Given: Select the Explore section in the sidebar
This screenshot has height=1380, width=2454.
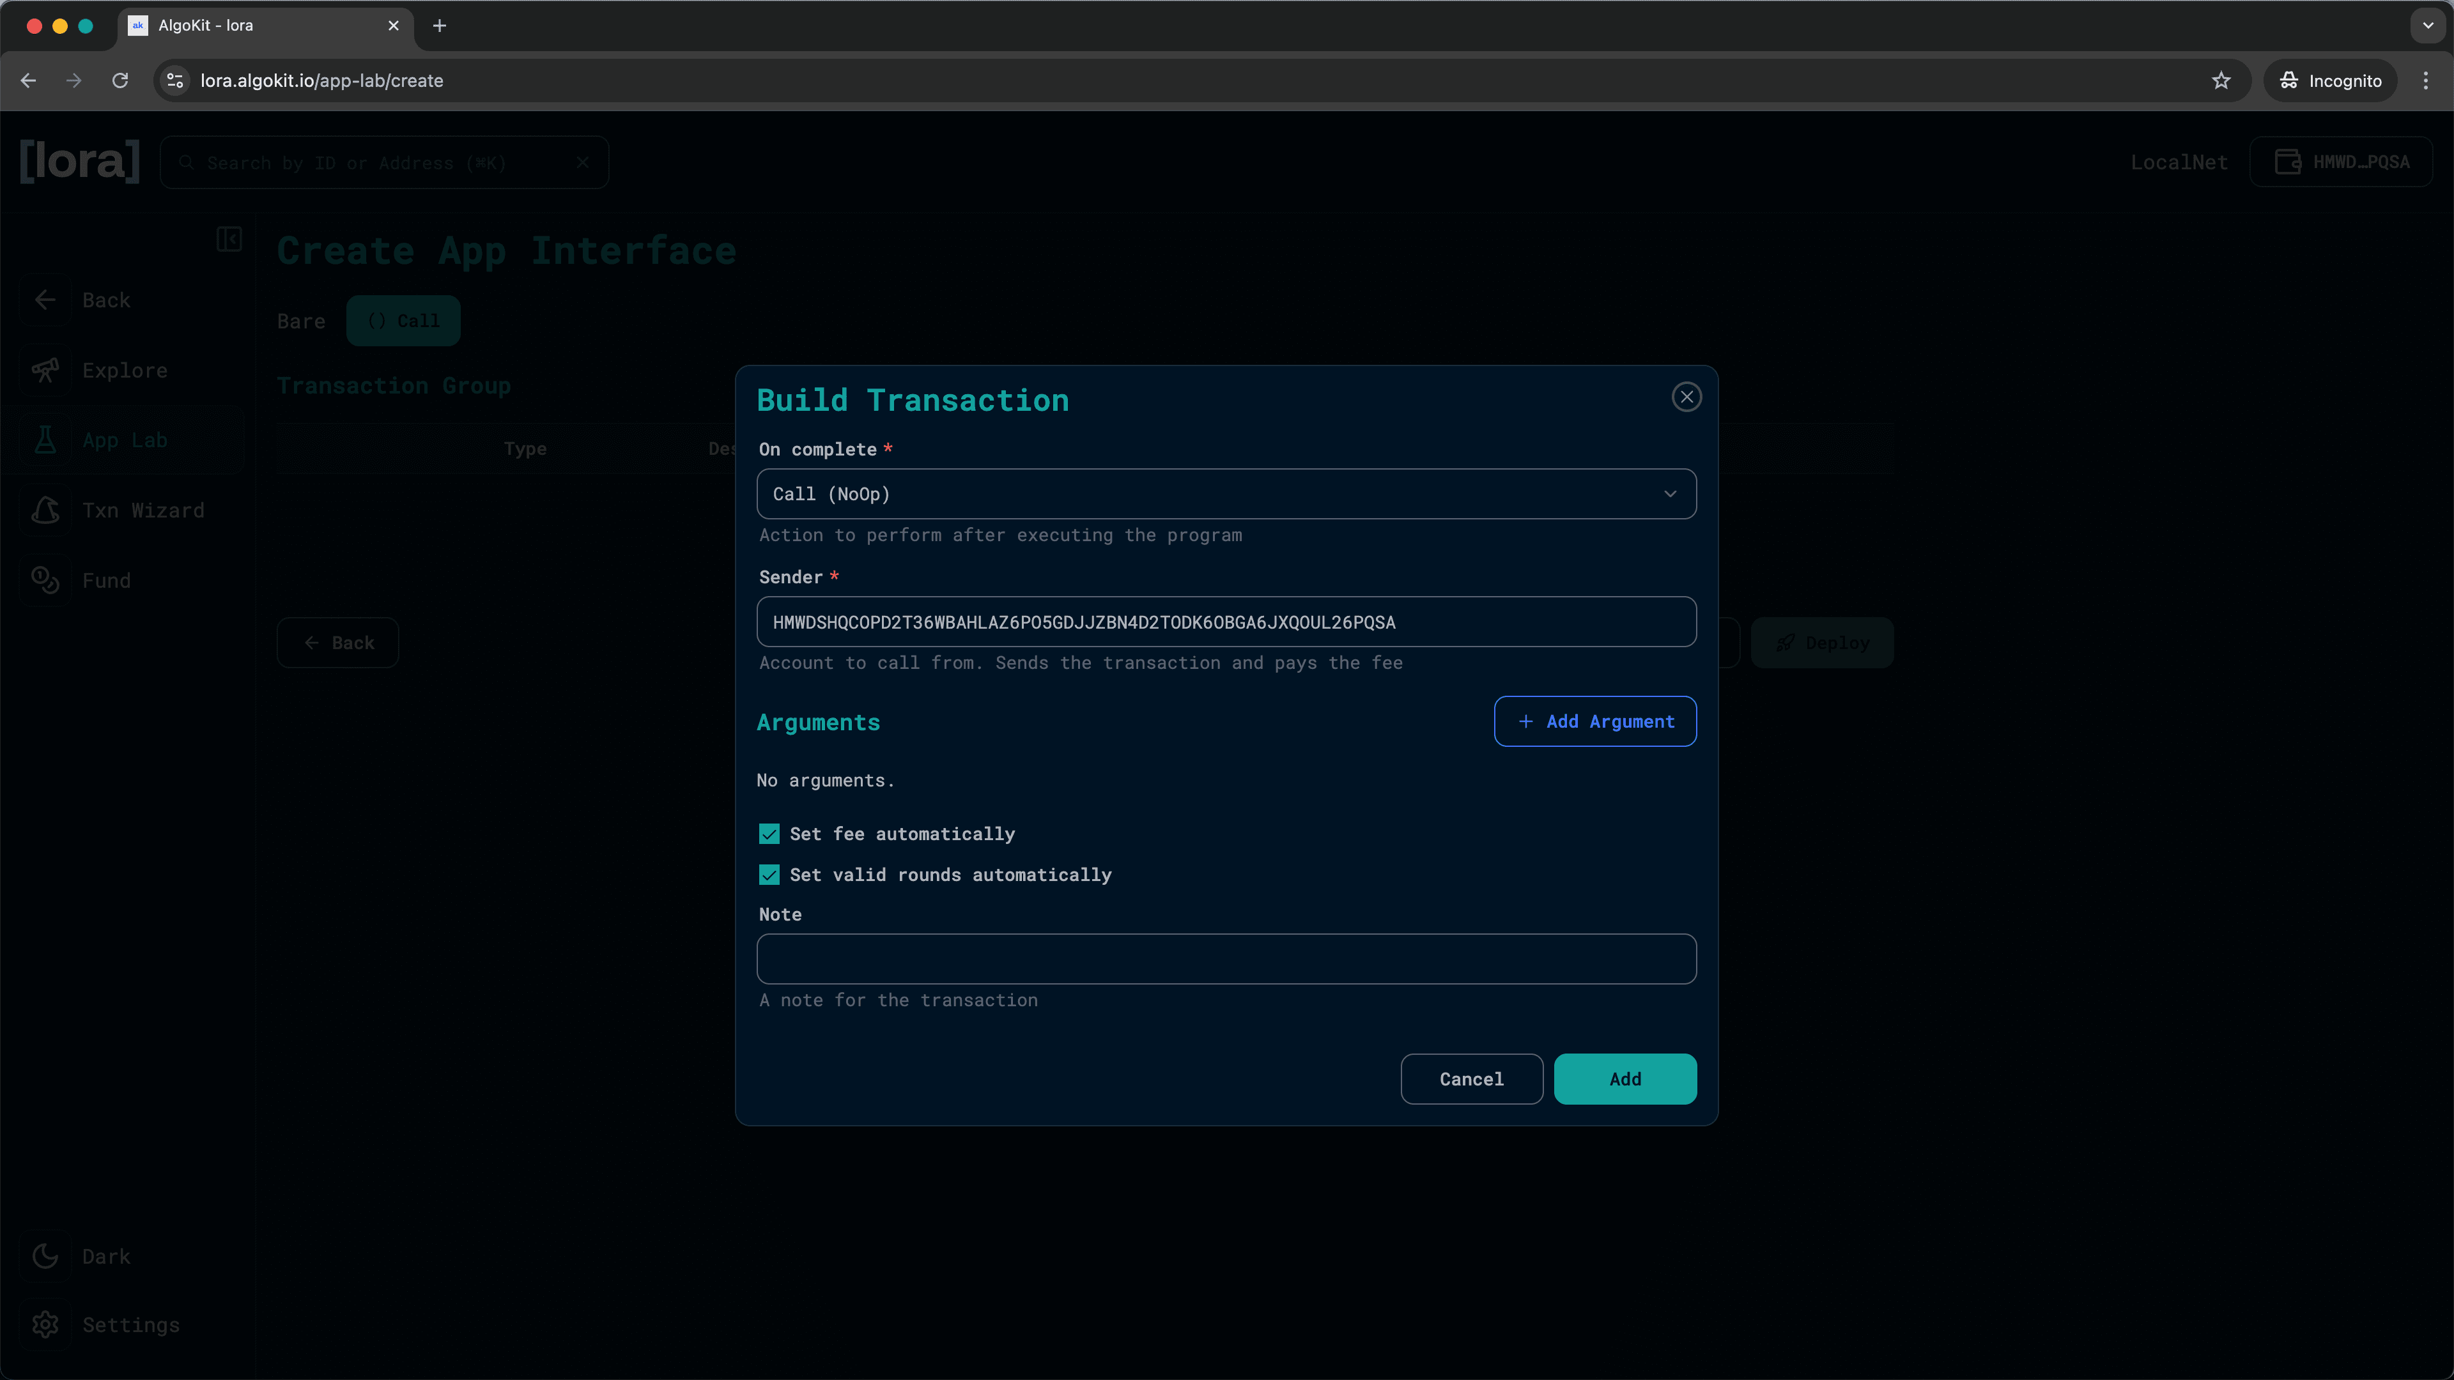Looking at the screenshot, I should pos(124,369).
